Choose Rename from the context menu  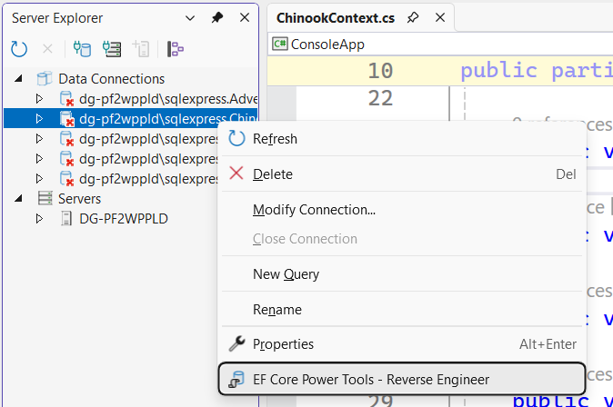click(402, 310)
